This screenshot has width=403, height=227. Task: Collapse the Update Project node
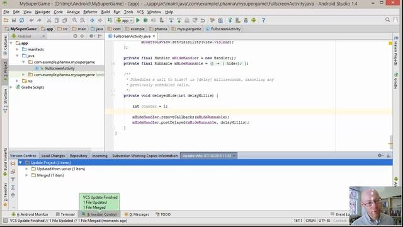tap(20, 163)
